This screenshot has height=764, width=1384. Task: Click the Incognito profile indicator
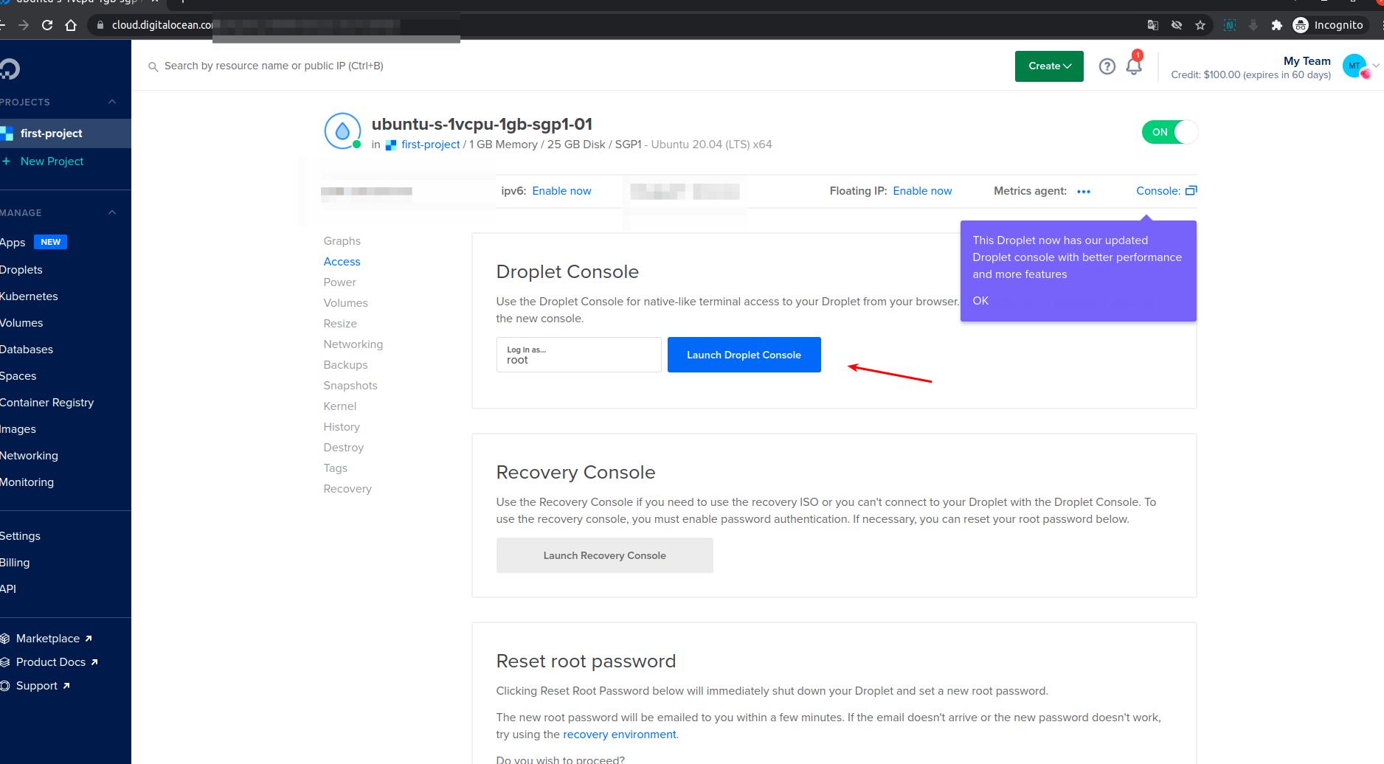tap(1329, 25)
